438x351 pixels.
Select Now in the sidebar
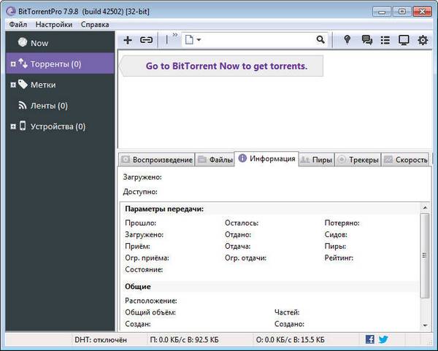click(60, 43)
